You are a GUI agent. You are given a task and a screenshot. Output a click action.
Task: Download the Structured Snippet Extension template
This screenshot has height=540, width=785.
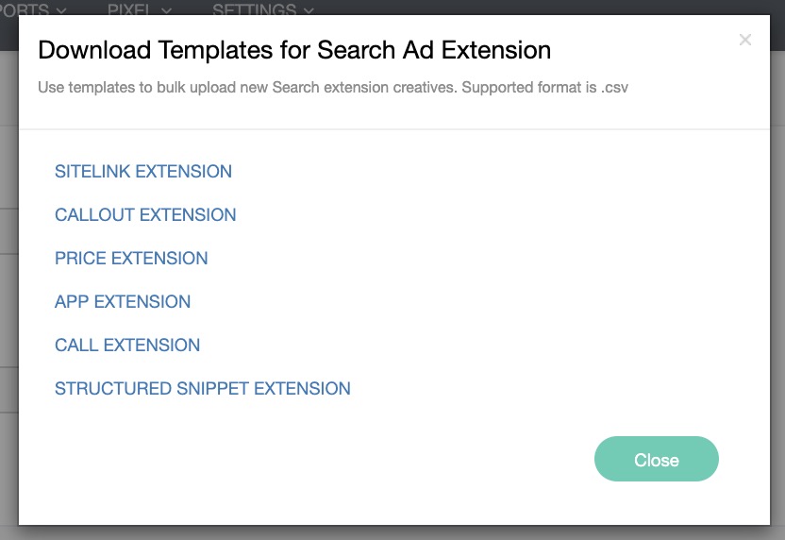click(203, 389)
